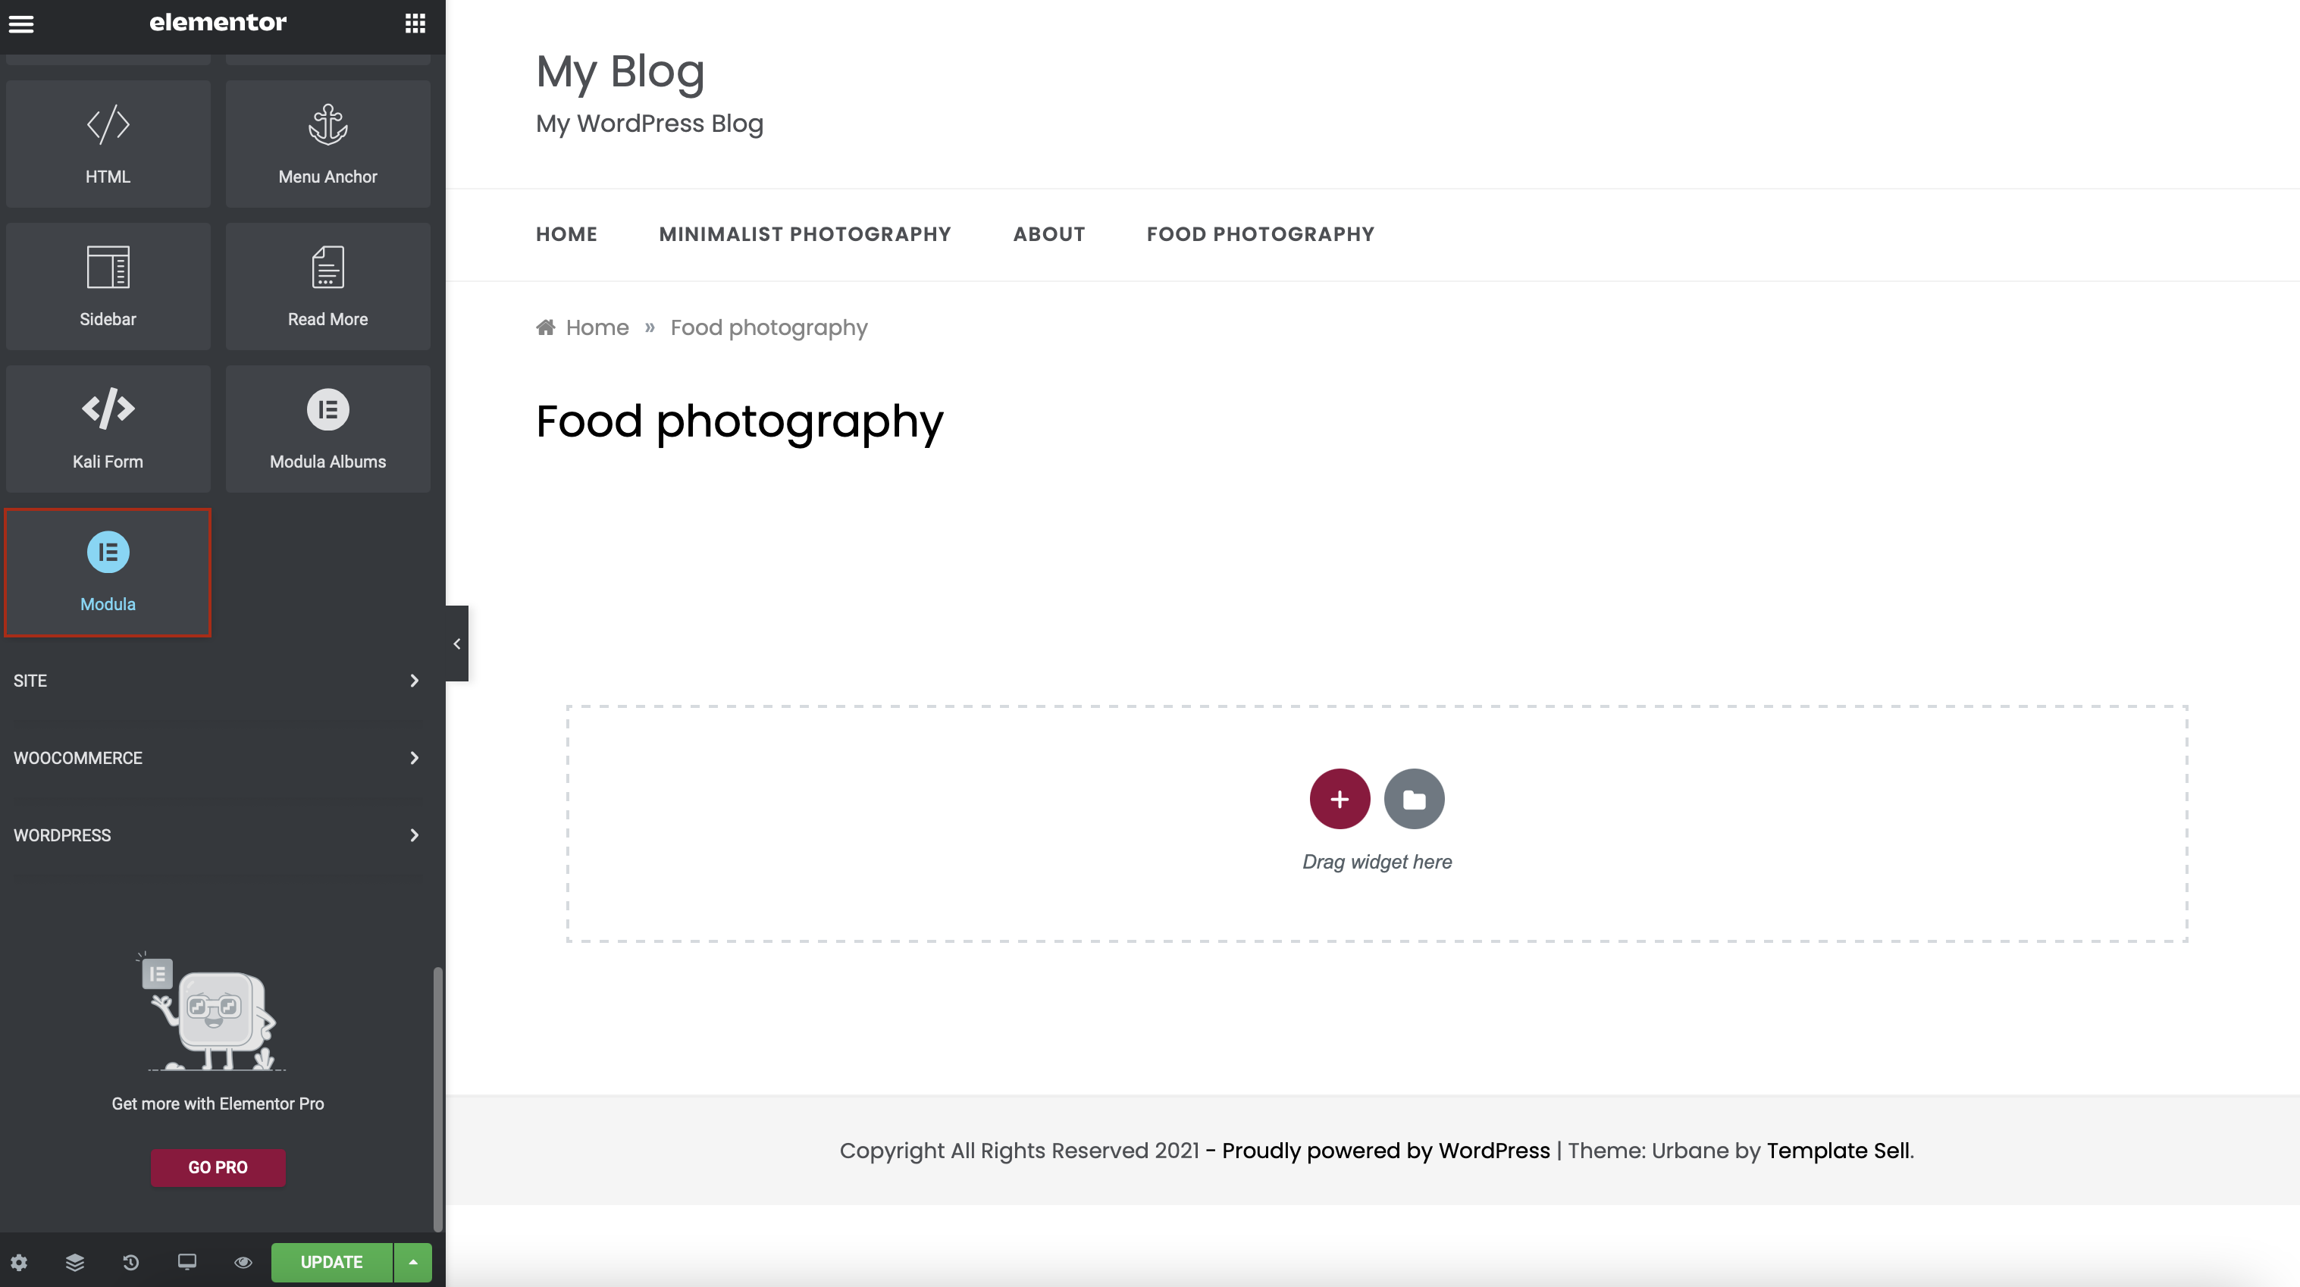Select the Sidebar widget
The height and width of the screenshot is (1287, 2300).
108,286
